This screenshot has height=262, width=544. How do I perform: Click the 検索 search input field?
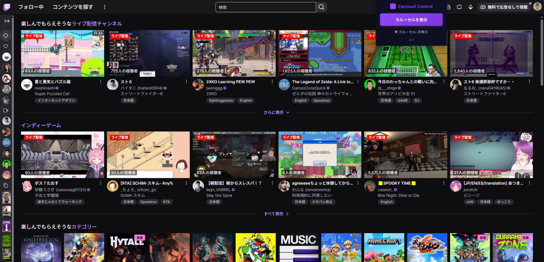(x=266, y=7)
